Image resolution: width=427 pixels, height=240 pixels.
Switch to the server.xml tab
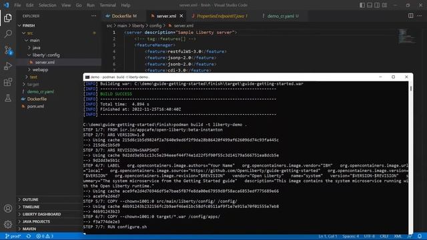(x=166, y=16)
